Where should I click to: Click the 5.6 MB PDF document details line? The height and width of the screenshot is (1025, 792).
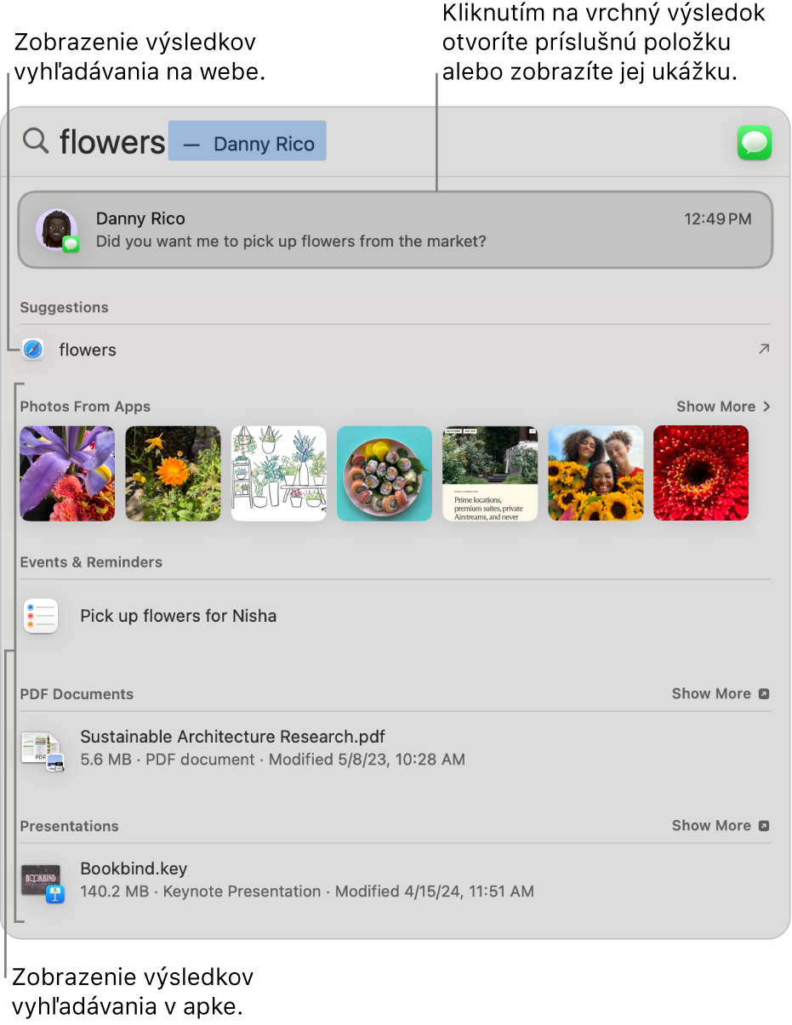click(272, 760)
